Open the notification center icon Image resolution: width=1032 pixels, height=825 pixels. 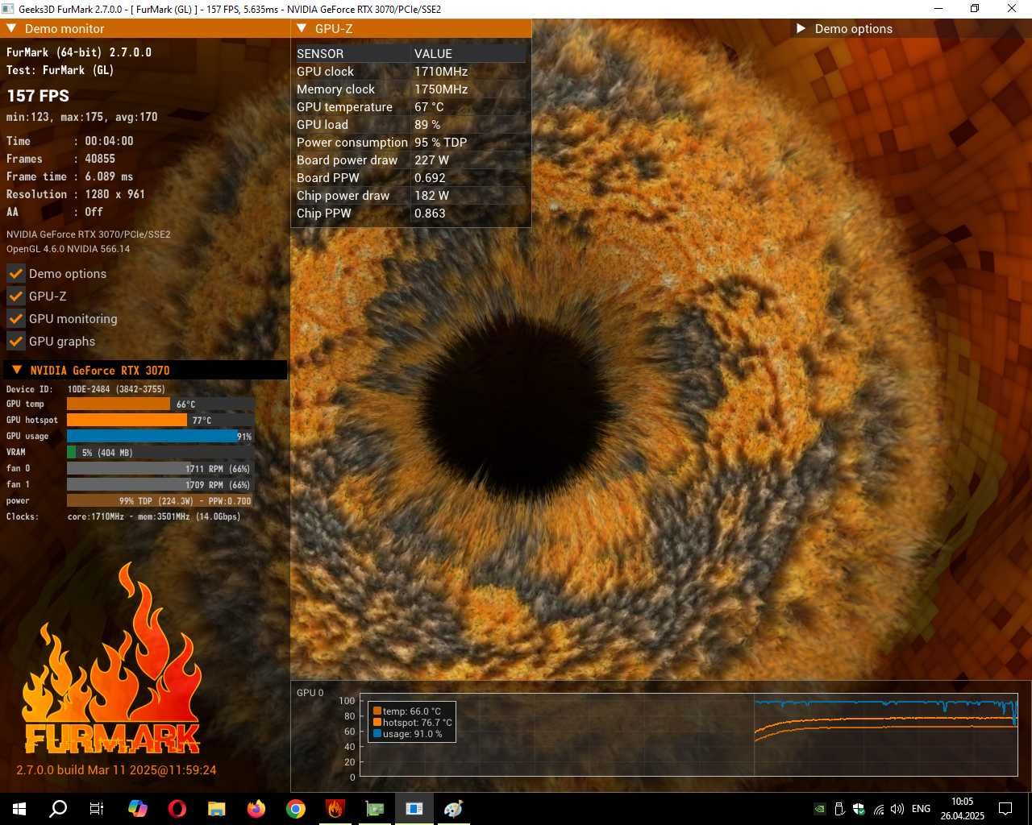(x=1005, y=809)
